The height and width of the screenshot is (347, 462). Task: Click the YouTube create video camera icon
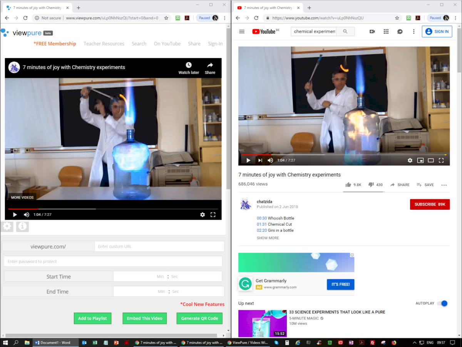(x=372, y=32)
